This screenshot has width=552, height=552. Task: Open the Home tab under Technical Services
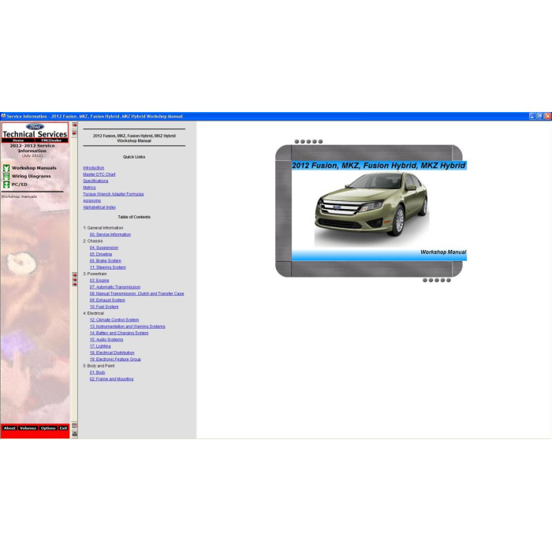pyautogui.click(x=18, y=140)
